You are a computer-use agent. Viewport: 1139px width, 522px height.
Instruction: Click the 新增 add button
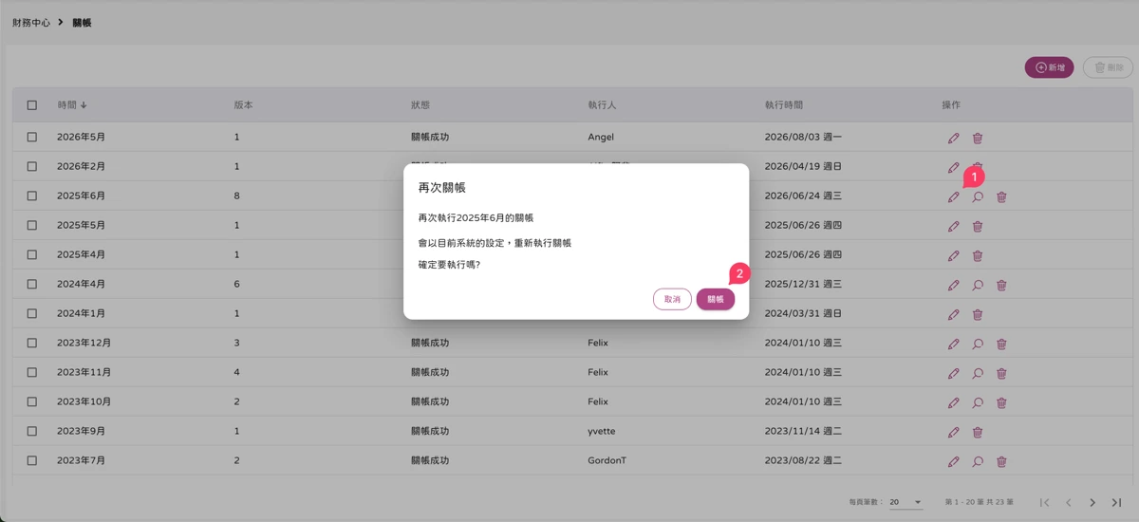point(1049,67)
